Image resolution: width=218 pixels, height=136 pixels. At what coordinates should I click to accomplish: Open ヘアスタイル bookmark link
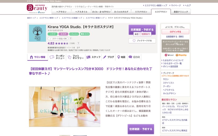coord(169,90)
